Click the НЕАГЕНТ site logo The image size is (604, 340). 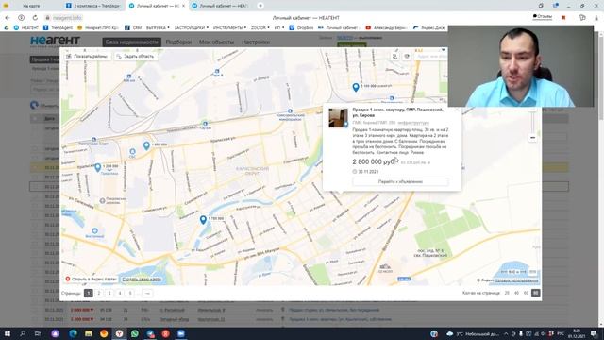pos(55,41)
